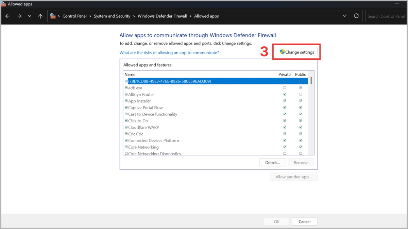
Task: Toggle Cloudflare WARP Private checkbox
Action: click(285, 127)
